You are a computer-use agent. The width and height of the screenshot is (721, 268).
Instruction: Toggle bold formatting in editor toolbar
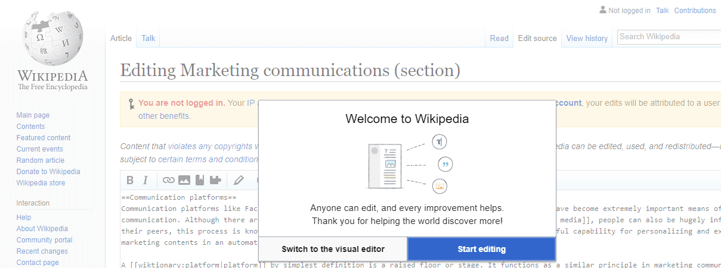point(130,180)
